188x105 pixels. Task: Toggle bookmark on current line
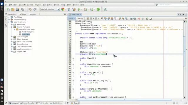(x=127, y=19)
